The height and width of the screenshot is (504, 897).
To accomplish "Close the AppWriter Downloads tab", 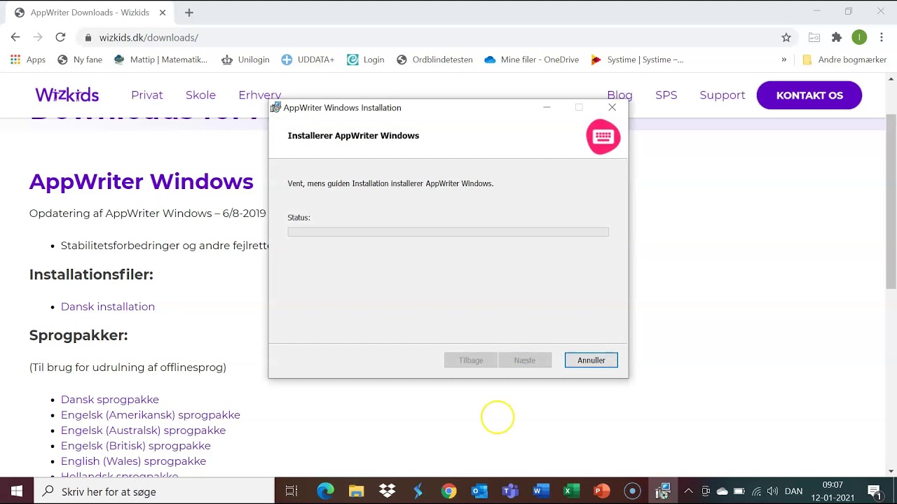I will 163,13.
